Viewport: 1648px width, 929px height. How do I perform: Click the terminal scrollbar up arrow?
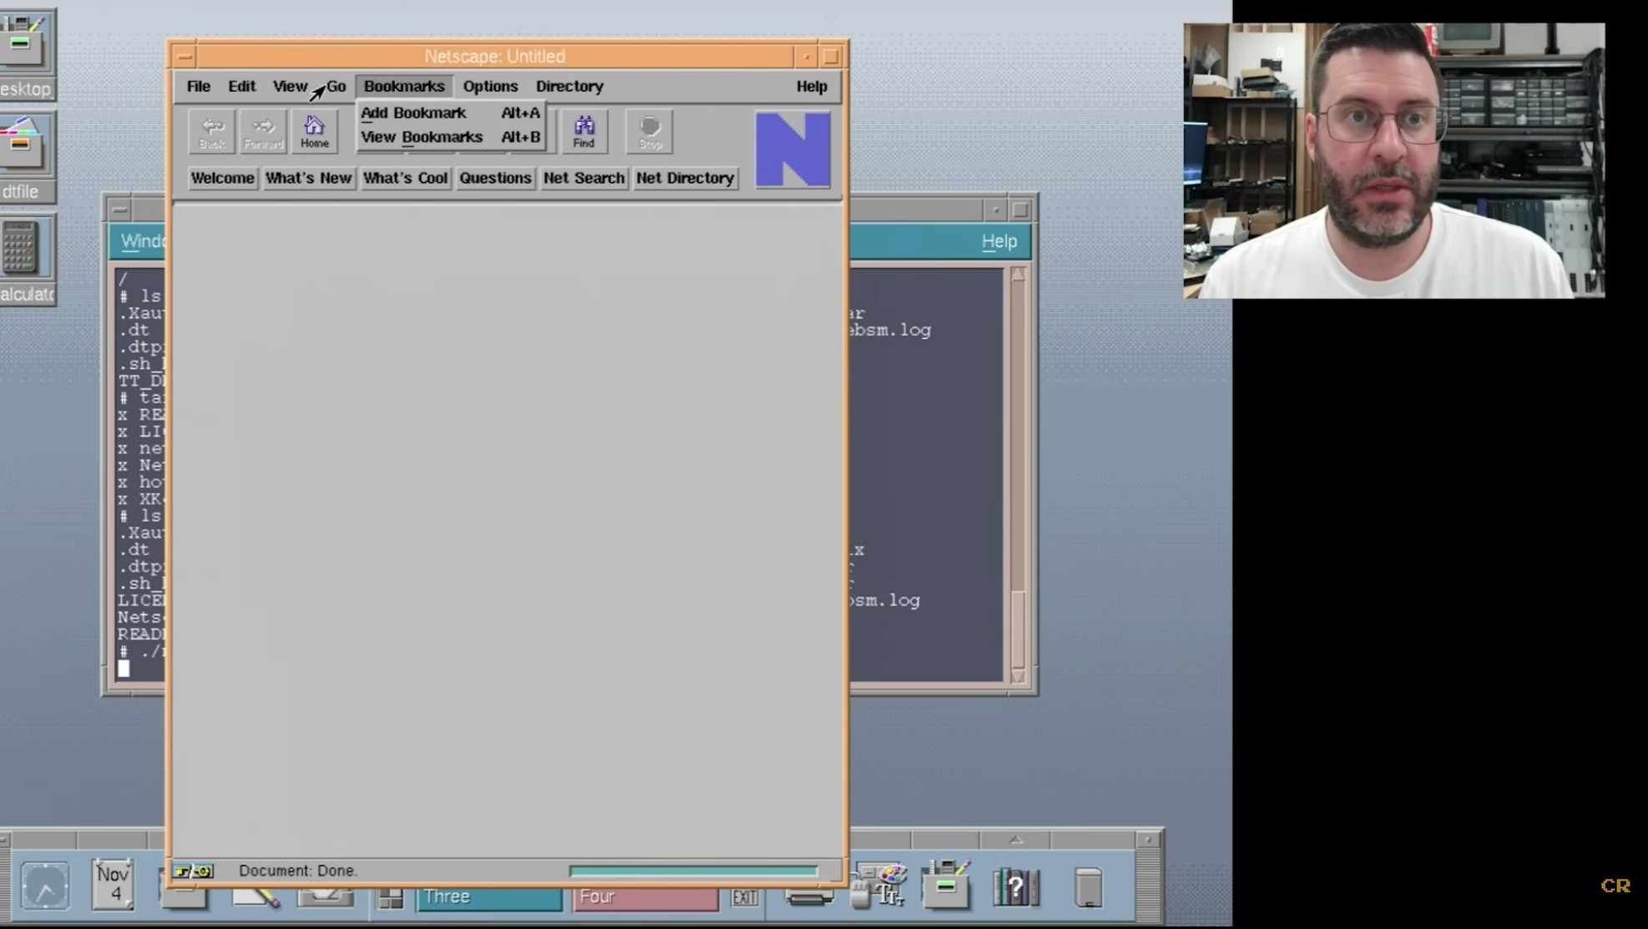(x=1018, y=275)
